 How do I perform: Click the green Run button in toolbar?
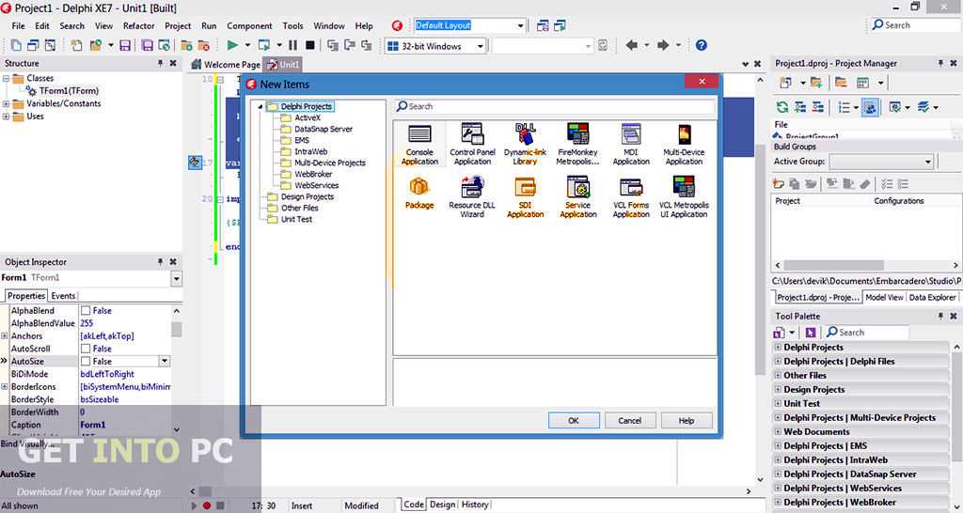(233, 45)
